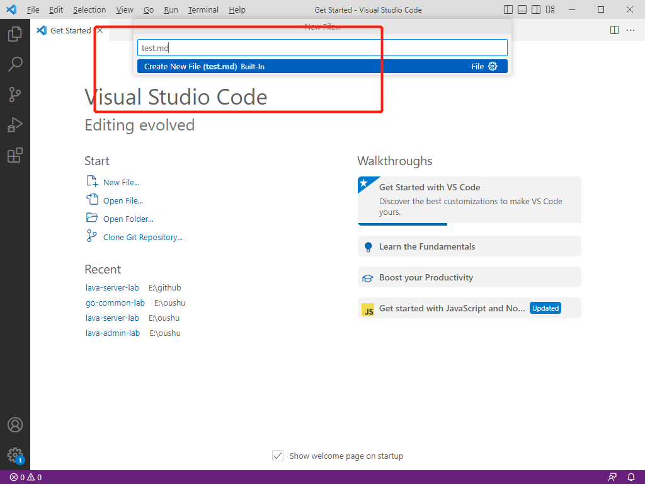Select Create New File (test.md) option
Viewport: 645px width, 484px height.
point(322,66)
